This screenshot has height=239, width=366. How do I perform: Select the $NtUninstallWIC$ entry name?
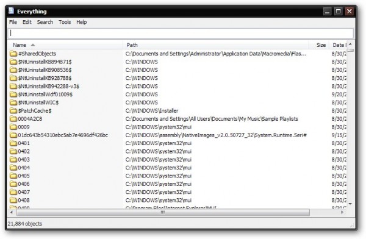[38, 102]
